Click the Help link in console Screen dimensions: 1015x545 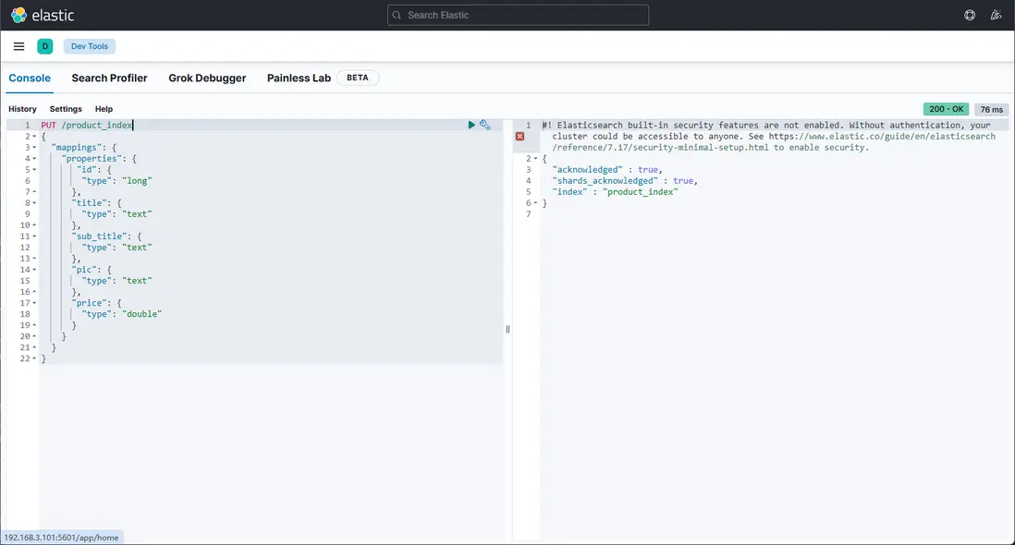pyautogui.click(x=104, y=109)
